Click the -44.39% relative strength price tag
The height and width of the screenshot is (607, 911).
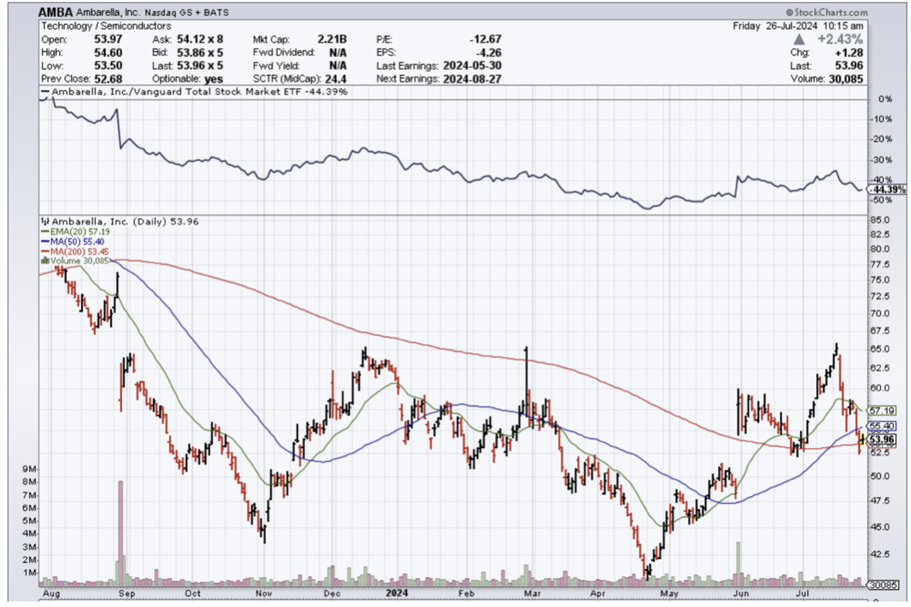pos(884,189)
